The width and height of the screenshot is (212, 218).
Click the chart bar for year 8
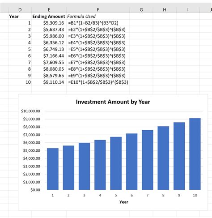pos(163,158)
